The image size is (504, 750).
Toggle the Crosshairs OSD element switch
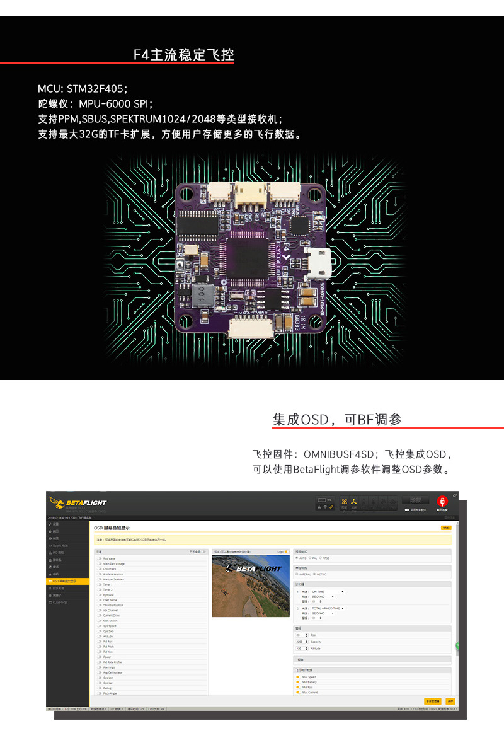(100, 568)
